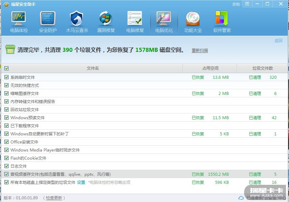Select the 日志文件 row label
Viewport: 289px width, 202px height.
click(x=19, y=166)
